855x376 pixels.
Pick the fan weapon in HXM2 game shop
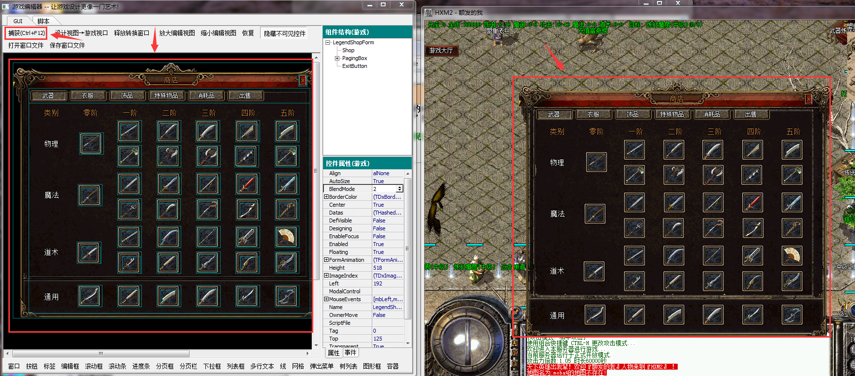pos(792,255)
